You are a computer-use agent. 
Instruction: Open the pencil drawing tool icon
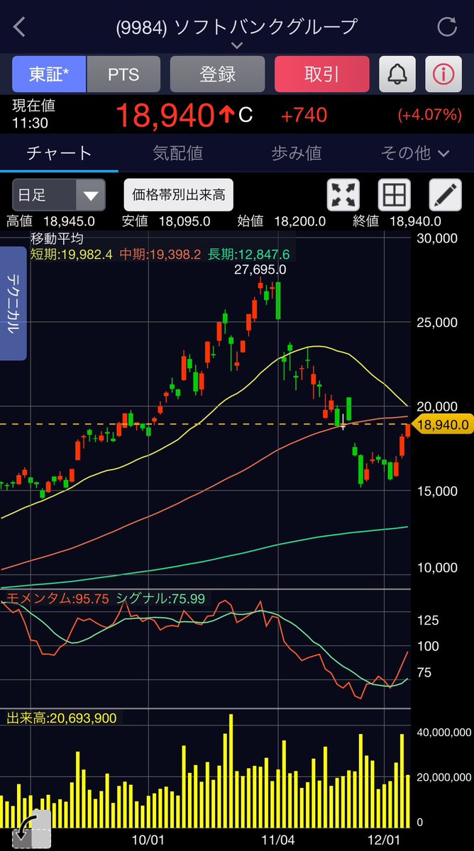pos(446,195)
